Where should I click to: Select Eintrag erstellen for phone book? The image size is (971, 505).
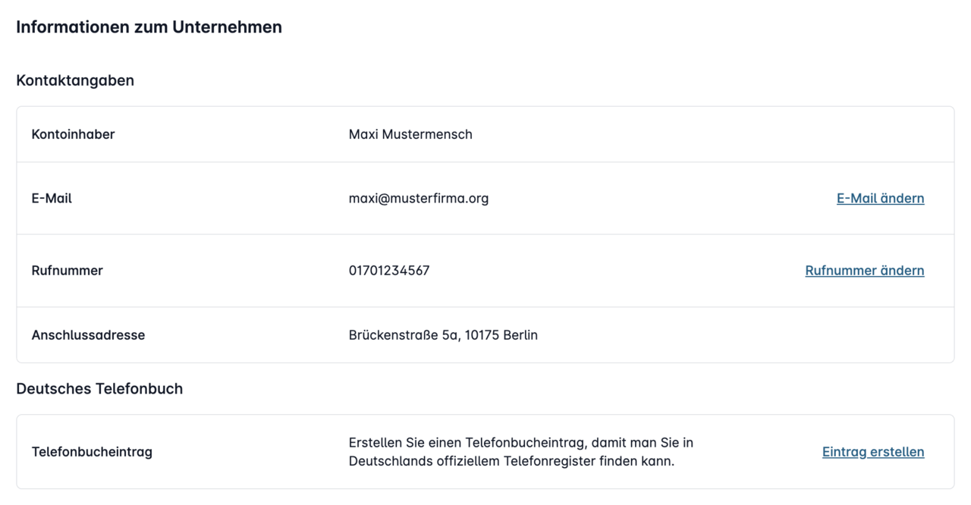pos(872,452)
